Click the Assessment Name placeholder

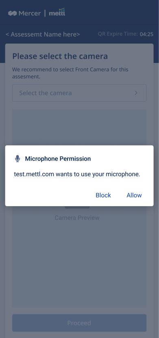43,34
